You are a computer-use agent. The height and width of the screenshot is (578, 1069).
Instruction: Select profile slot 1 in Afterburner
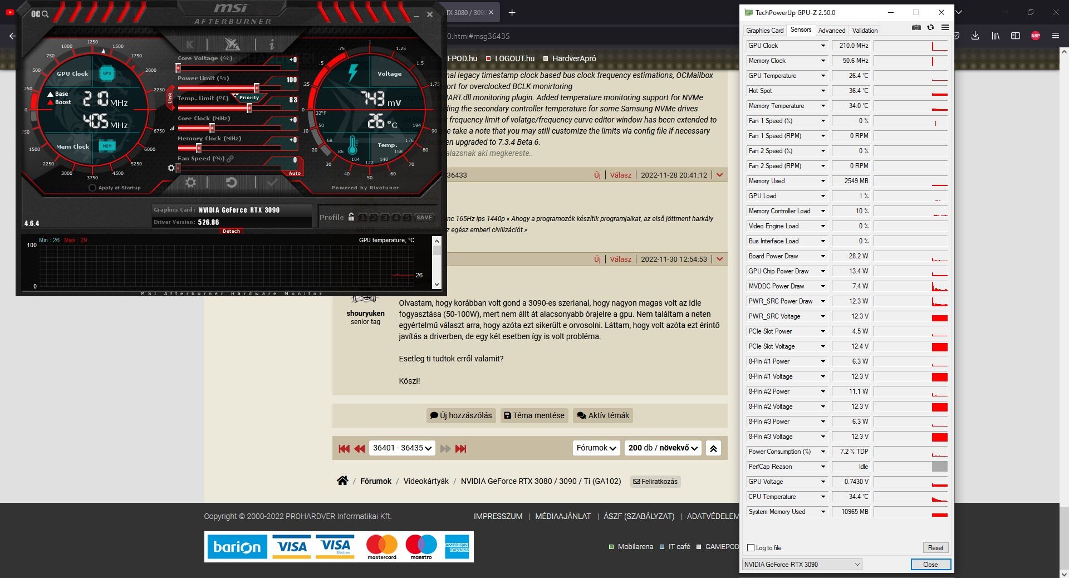(x=363, y=217)
